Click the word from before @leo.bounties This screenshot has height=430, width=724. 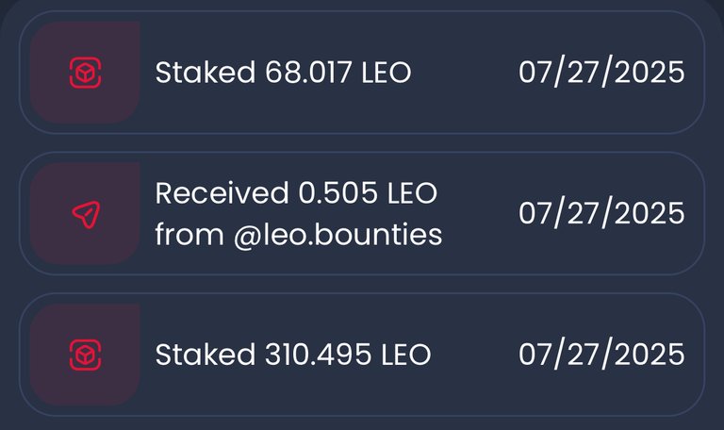189,235
